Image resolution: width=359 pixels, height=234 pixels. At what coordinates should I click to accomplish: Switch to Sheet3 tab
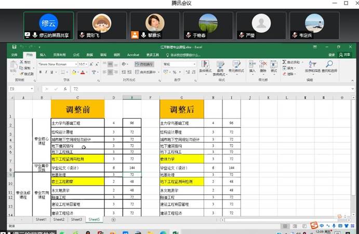pos(76,219)
